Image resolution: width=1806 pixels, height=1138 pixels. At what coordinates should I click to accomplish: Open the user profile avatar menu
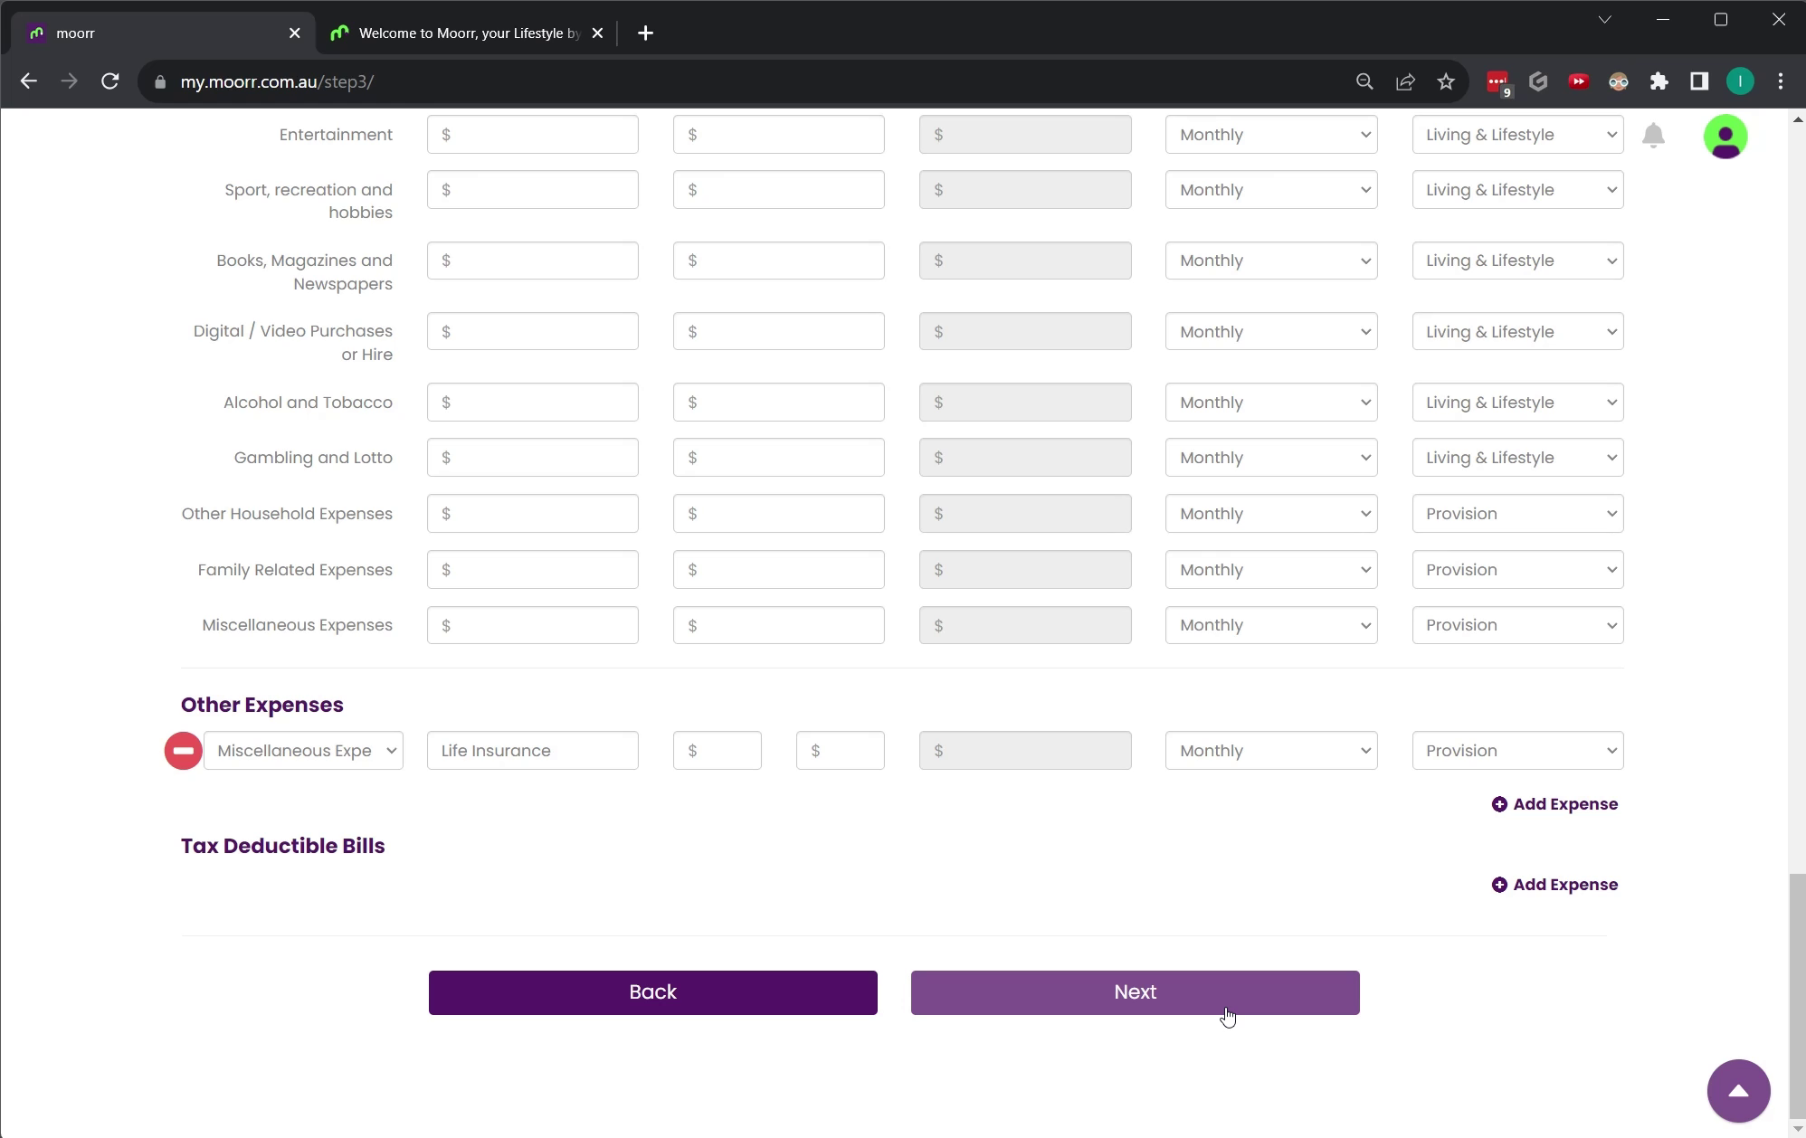pyautogui.click(x=1725, y=137)
